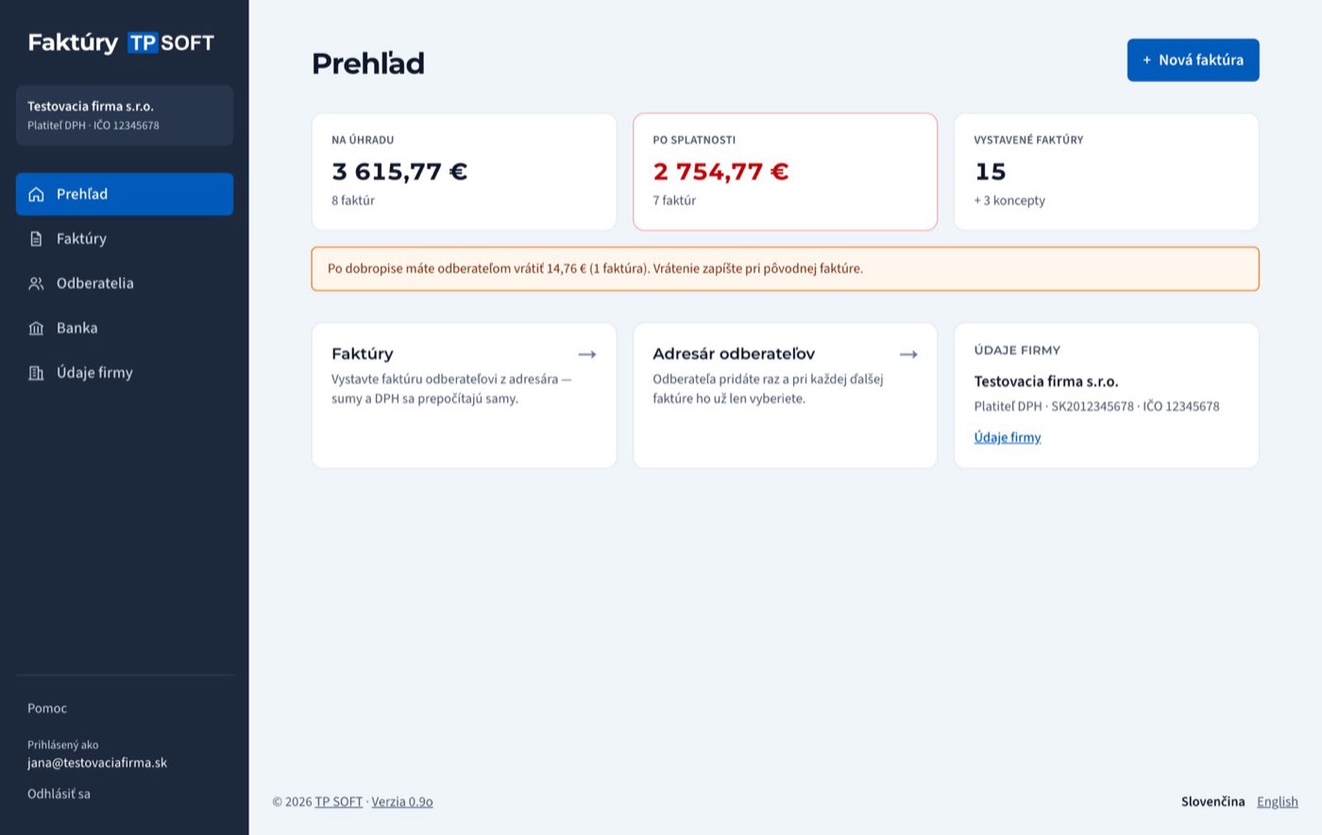The width and height of the screenshot is (1322, 835).
Task: Open the Vystavené faktúry count card
Action: (x=1107, y=172)
